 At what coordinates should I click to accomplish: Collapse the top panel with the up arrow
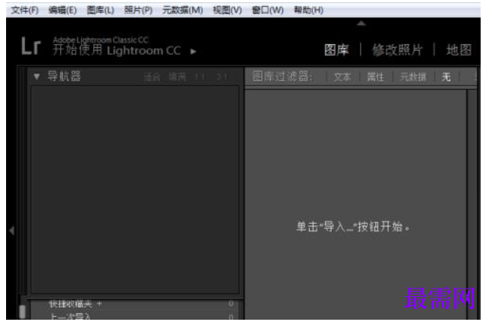pos(361,23)
